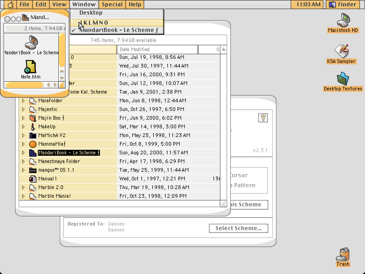Select the Manual1 file name

(x=47, y=179)
